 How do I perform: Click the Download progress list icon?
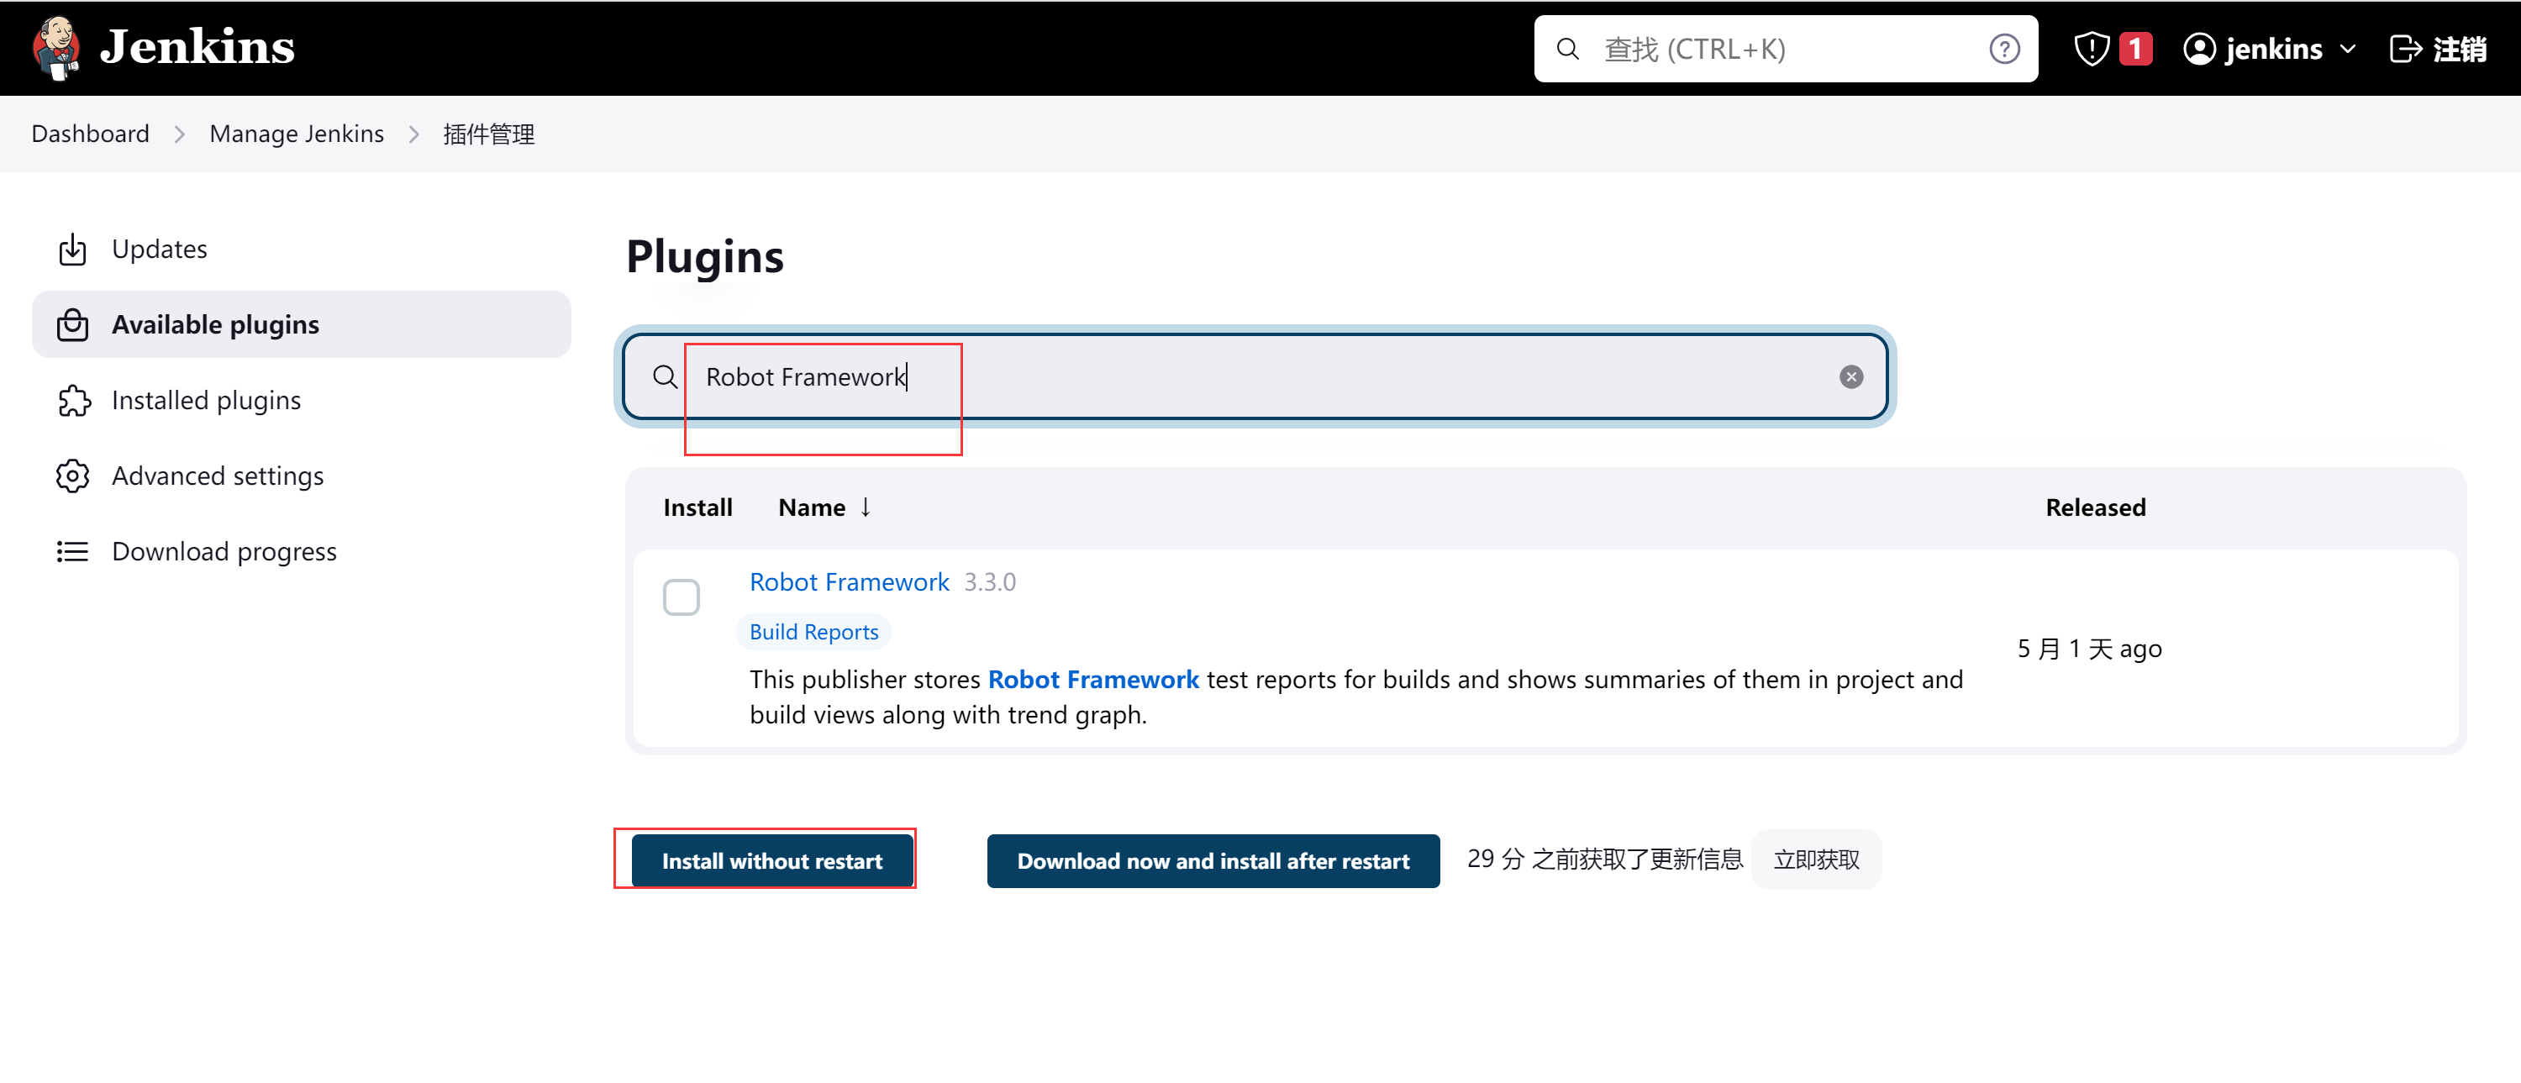click(72, 552)
